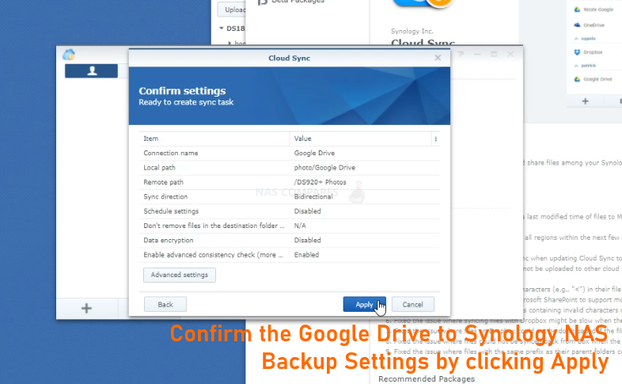This screenshot has width=622, height=384.
Task: Collapse the DS18 tree node in File Station
Action: tap(222, 29)
